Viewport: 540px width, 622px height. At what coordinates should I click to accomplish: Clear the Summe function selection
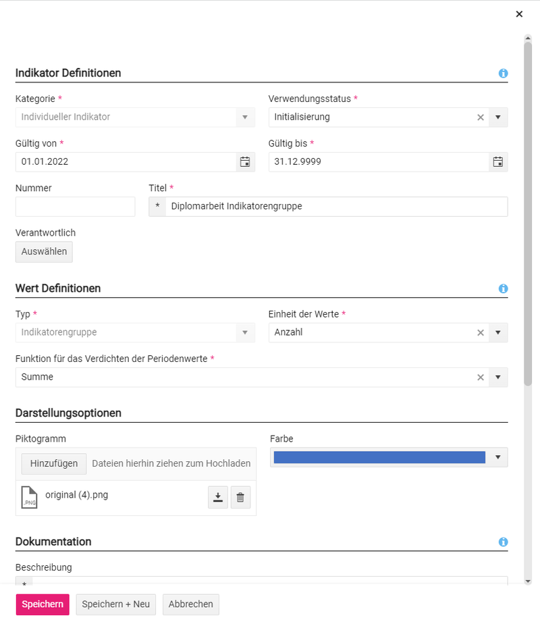coord(481,378)
